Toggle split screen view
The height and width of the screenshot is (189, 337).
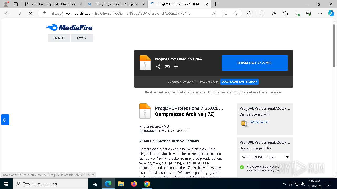click(262, 13)
